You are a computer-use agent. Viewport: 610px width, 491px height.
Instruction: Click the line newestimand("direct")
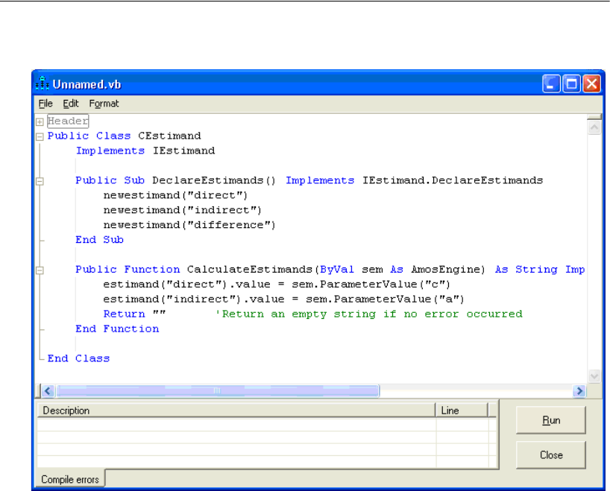pos(175,195)
